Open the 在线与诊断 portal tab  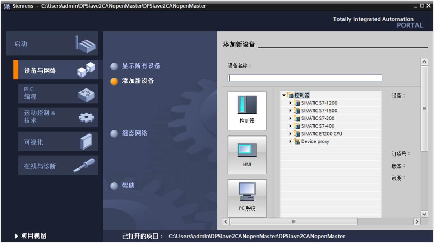58,166
